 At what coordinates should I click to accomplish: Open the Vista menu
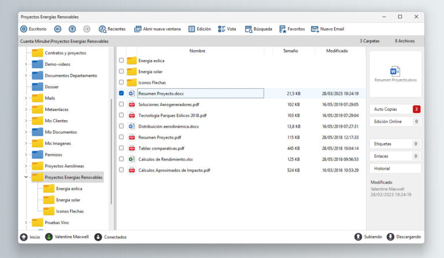(227, 29)
